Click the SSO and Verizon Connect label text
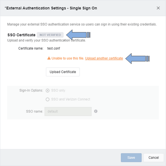The width and height of the screenshot is (166, 166). (71, 99)
